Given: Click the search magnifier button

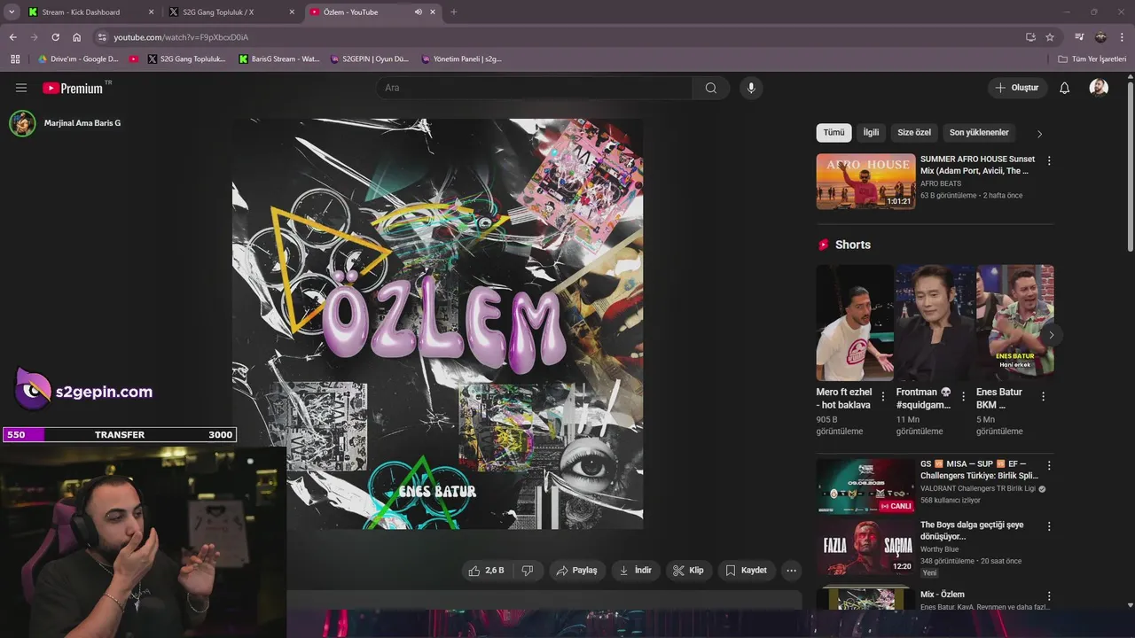Looking at the screenshot, I should (711, 88).
